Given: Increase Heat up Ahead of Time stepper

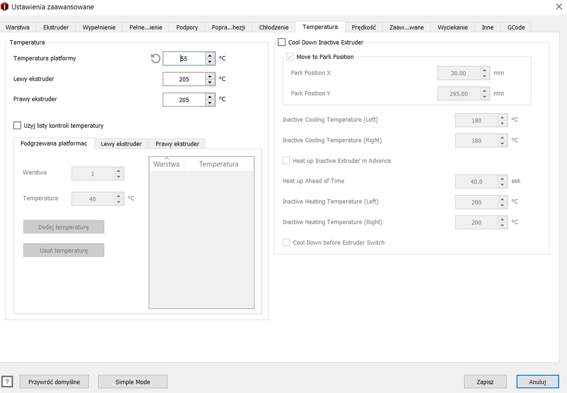Looking at the screenshot, I should 502,179.
